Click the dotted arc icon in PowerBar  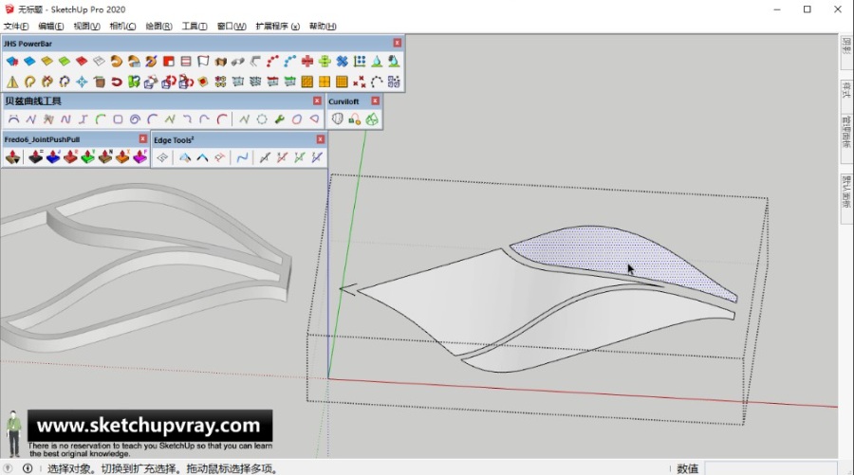click(377, 82)
